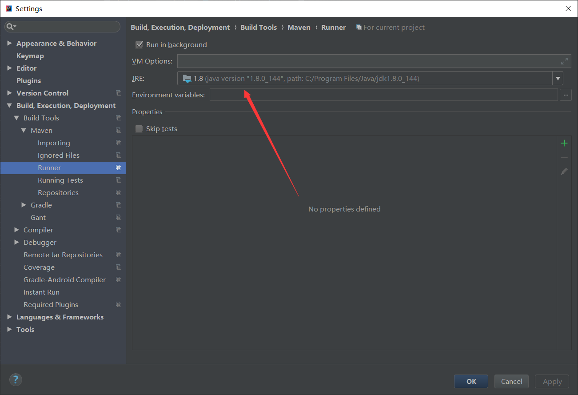
Task: Click project-level icon next to Gant
Action: pos(119,217)
